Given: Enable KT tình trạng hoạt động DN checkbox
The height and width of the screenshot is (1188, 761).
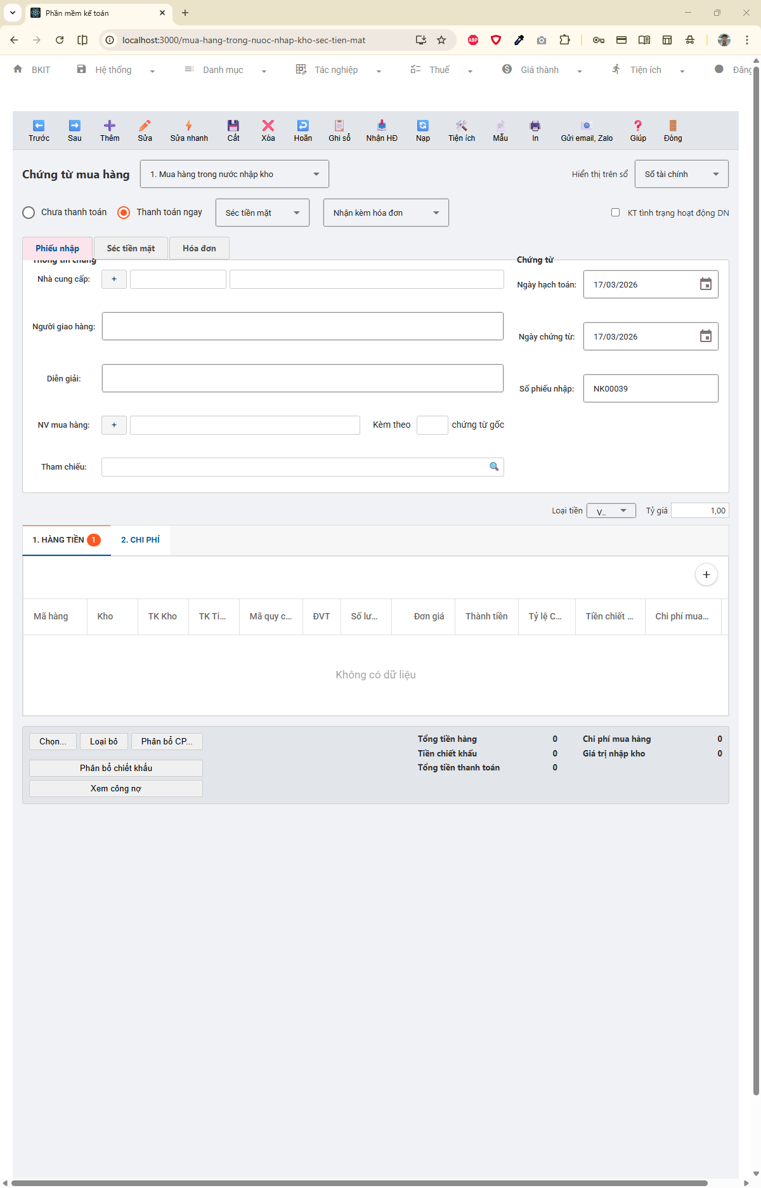Looking at the screenshot, I should (x=615, y=213).
